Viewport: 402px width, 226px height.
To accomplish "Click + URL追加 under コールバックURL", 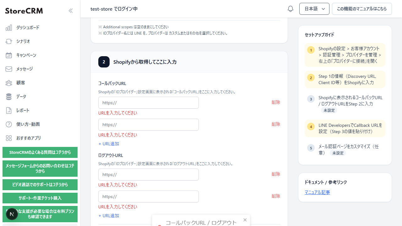I will click(x=109, y=144).
